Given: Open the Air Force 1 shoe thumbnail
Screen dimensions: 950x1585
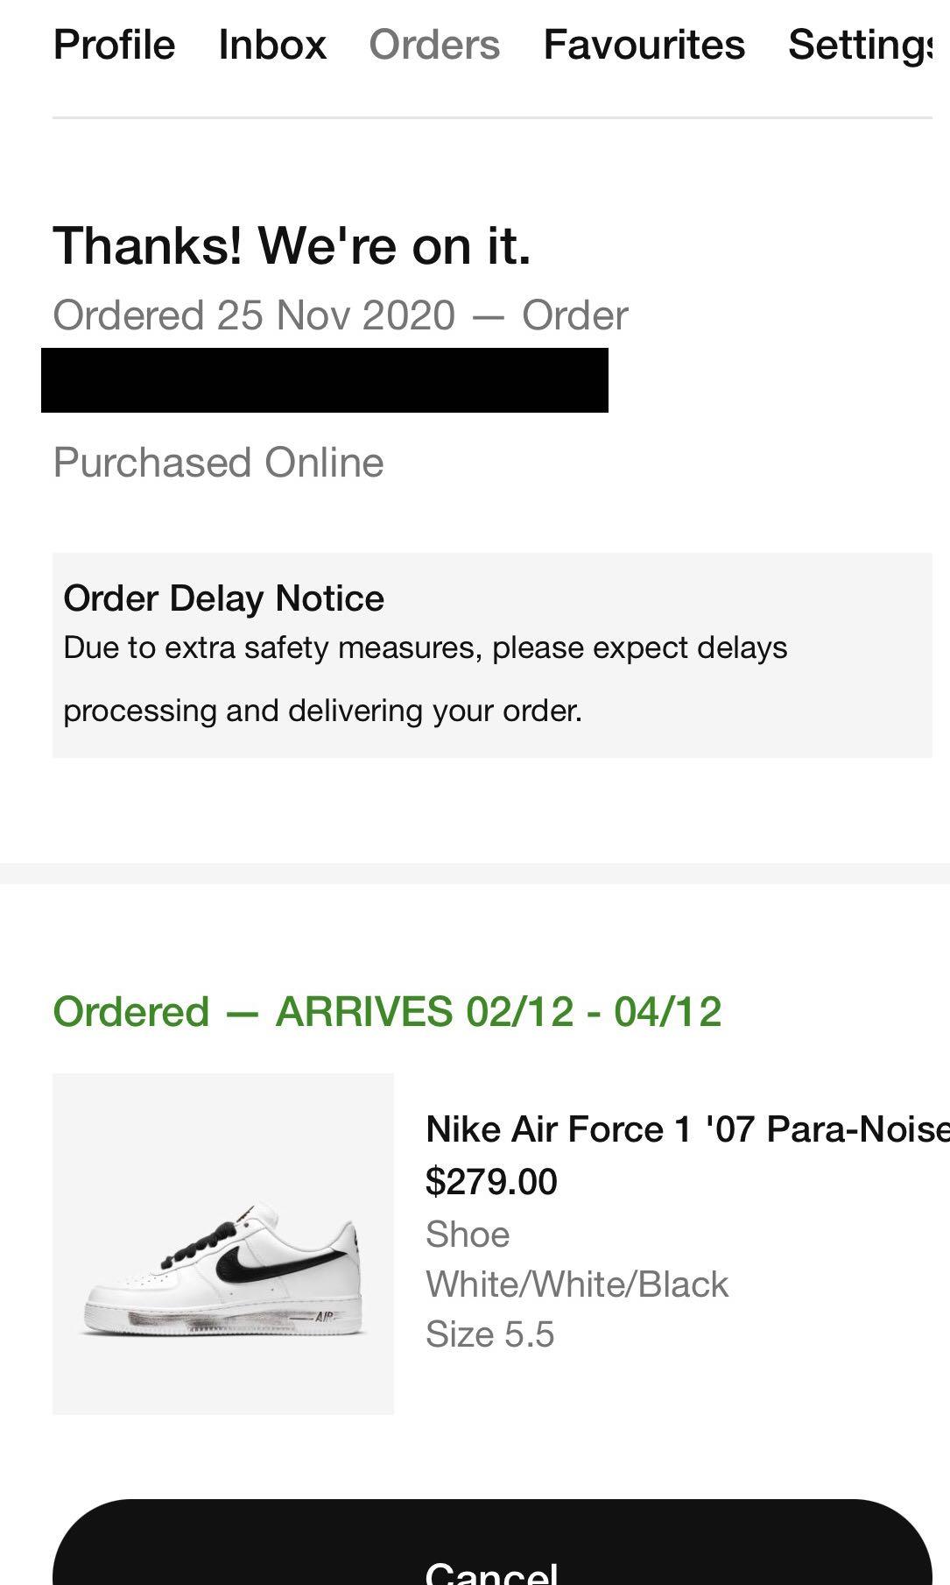Looking at the screenshot, I should [x=223, y=1243].
